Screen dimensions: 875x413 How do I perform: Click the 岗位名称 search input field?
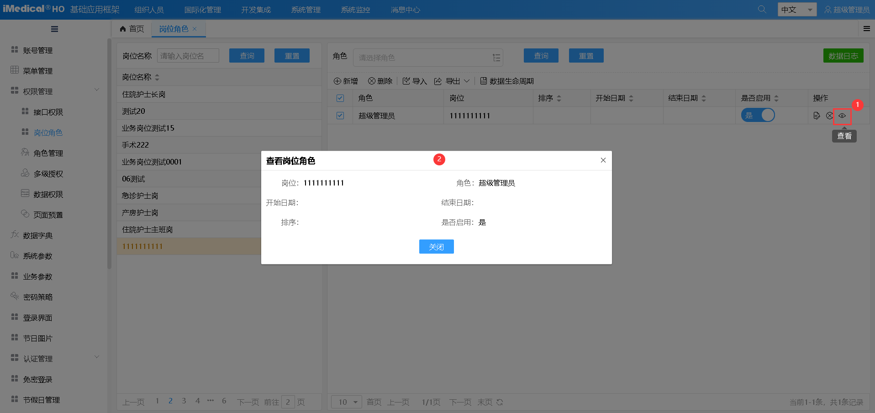[188, 56]
